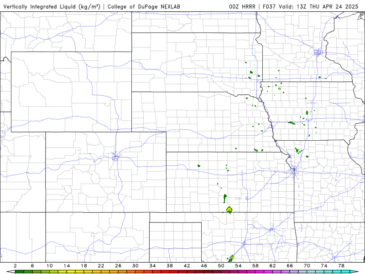Click legend value 38
The width and height of the screenshot is (365, 274).
click(x=170, y=266)
